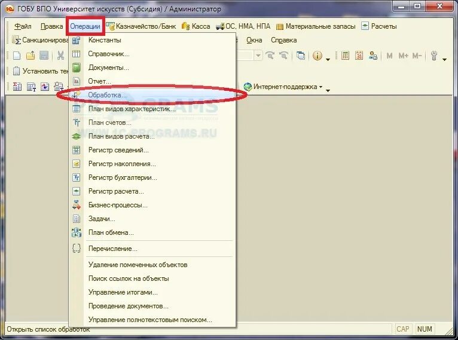Viewport: 458px width, 340px height.
Task: Choose Обработка... menu entry
Action: tap(152, 95)
